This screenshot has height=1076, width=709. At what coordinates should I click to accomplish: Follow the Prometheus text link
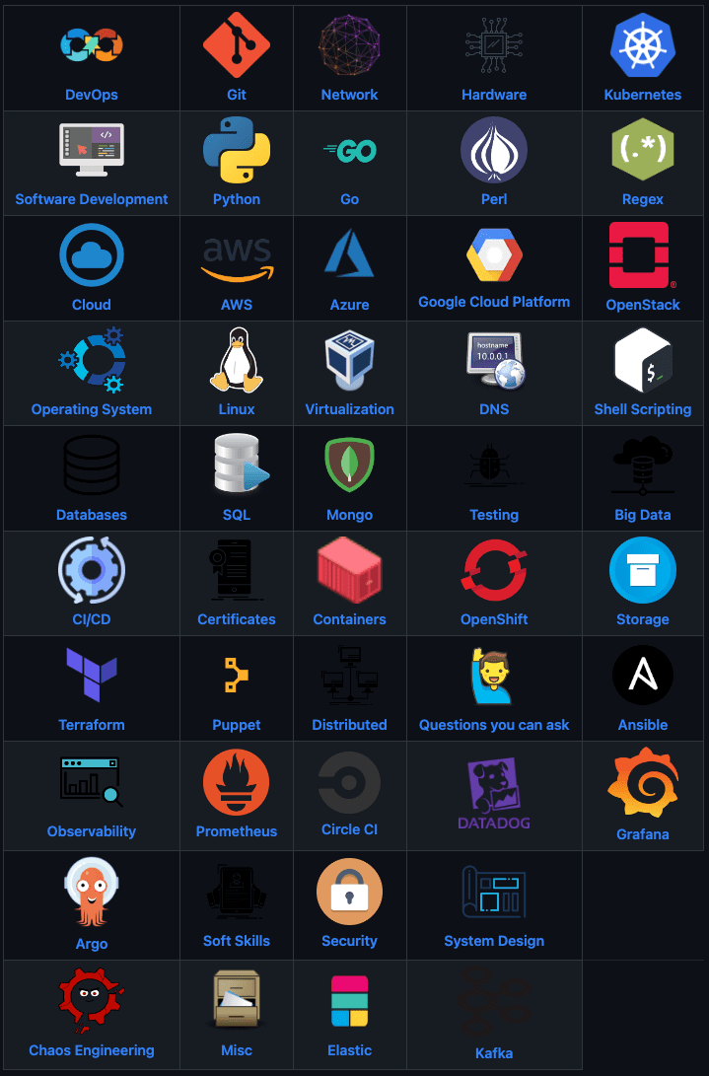[x=236, y=831]
